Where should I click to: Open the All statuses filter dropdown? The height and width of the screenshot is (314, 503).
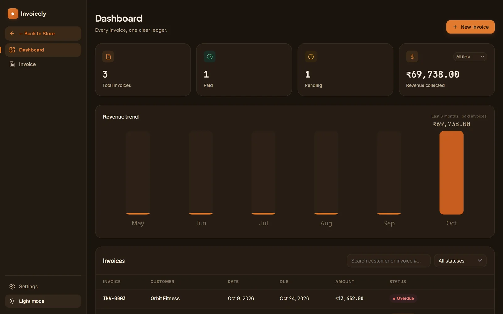[x=460, y=261]
